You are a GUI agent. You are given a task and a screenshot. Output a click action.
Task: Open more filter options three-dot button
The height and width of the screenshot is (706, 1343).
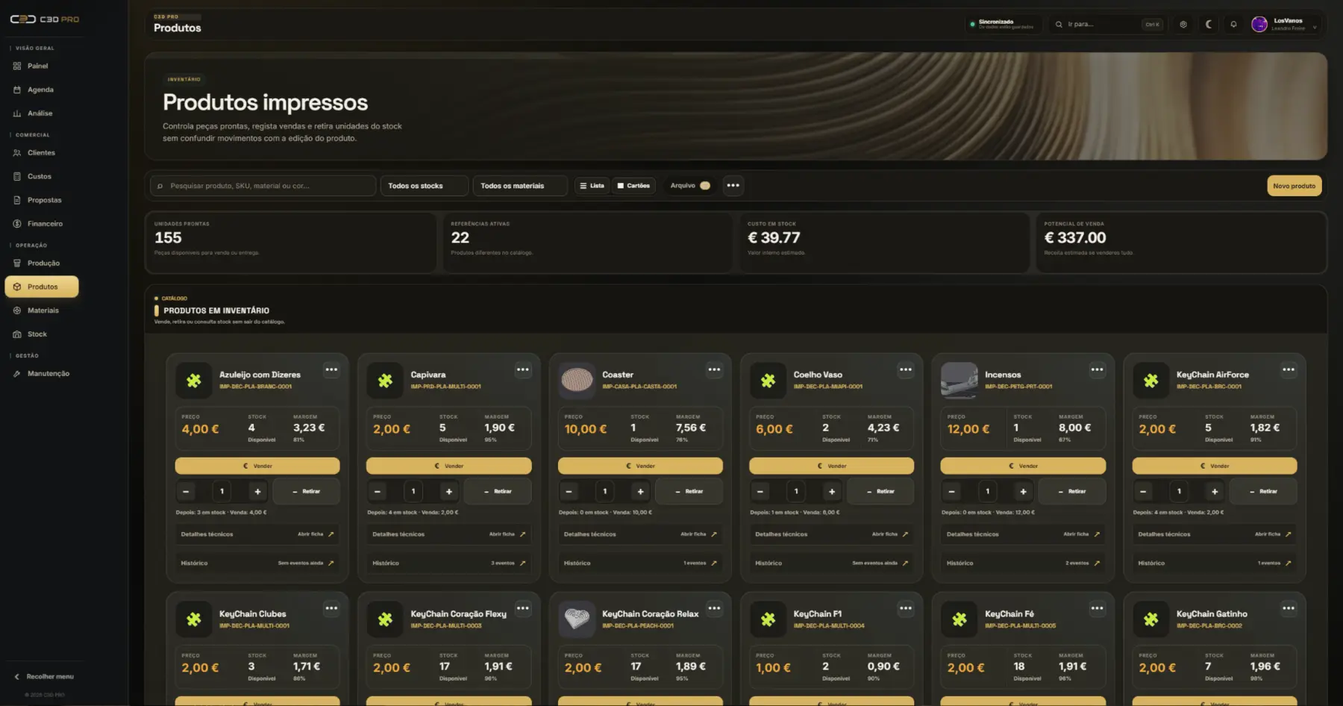[733, 186]
